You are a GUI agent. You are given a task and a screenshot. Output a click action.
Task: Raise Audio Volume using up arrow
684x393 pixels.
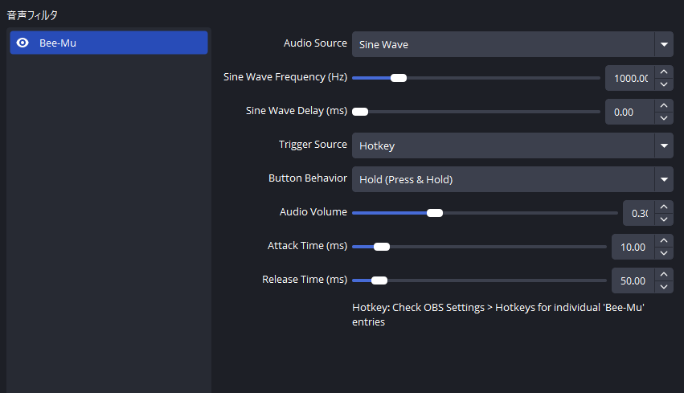664,207
